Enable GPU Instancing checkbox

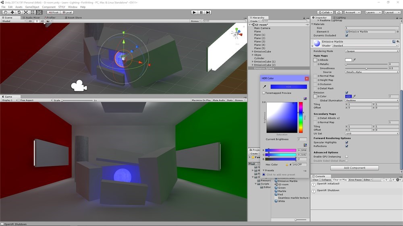347,156
